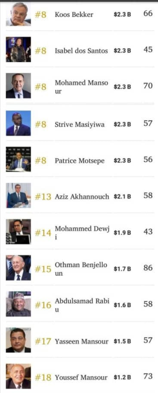The image size is (158, 393).
Task: Select Mohammed Dewji's thumbnail photo
Action: tap(19, 232)
